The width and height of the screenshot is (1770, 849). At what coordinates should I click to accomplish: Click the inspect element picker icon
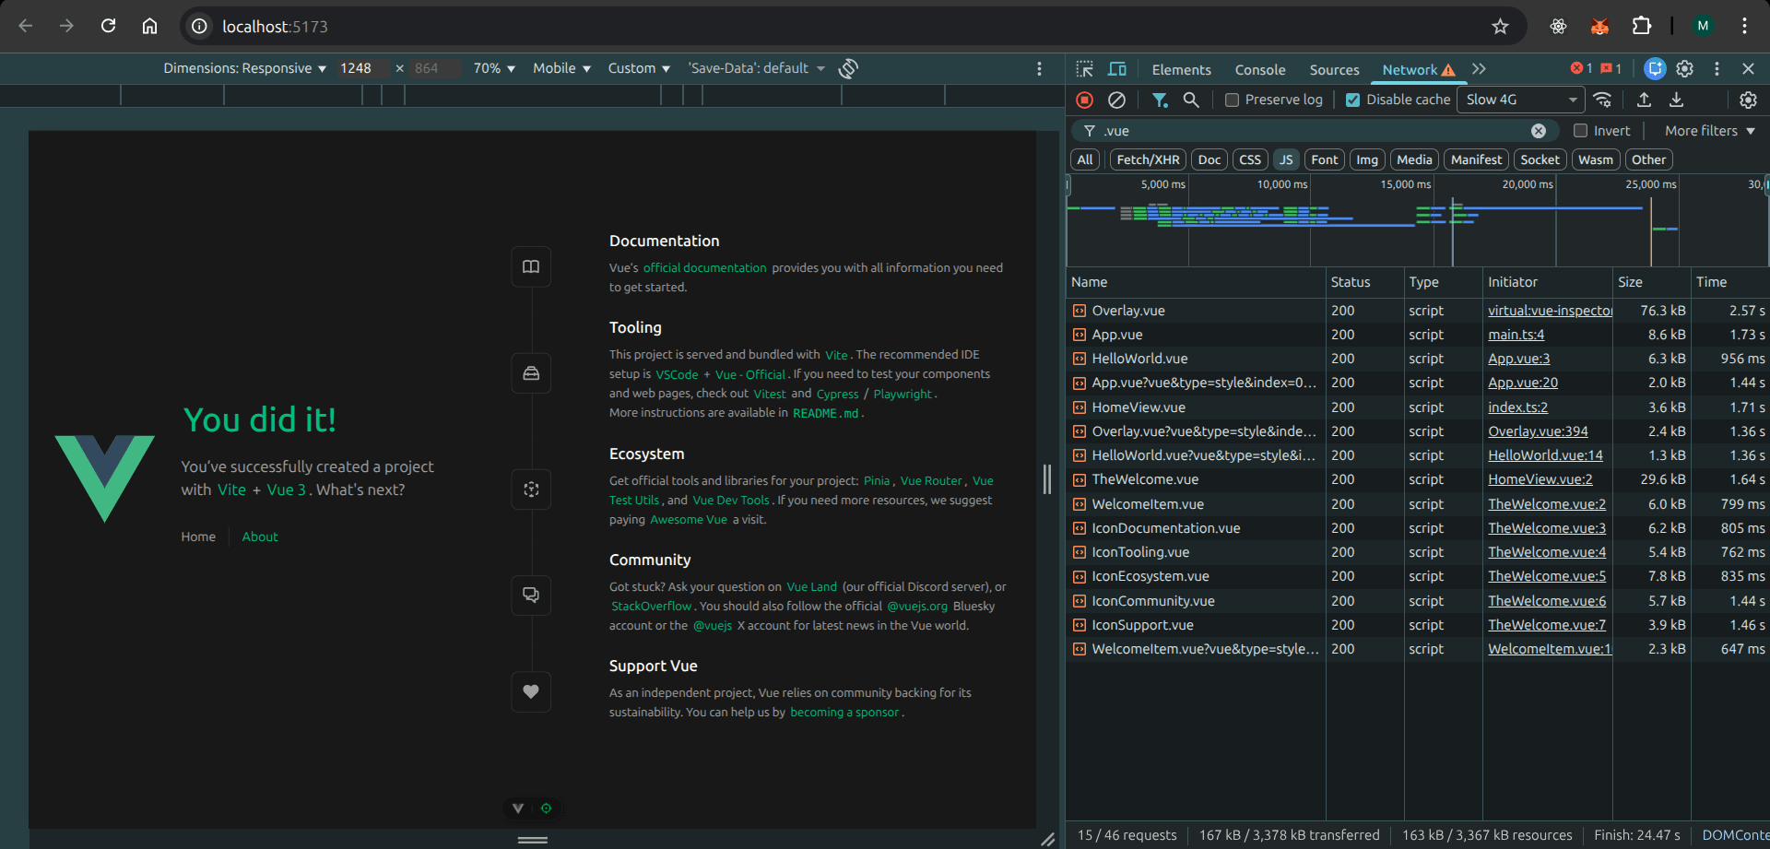1085,69
